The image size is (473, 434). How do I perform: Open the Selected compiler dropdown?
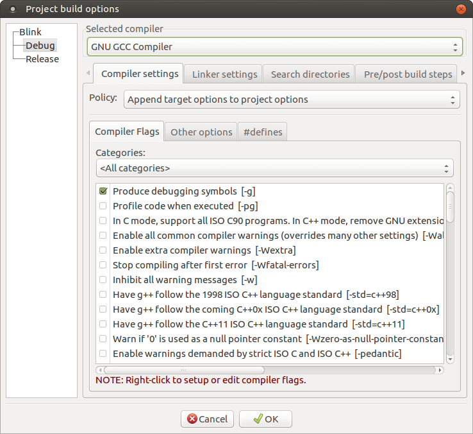coord(274,46)
